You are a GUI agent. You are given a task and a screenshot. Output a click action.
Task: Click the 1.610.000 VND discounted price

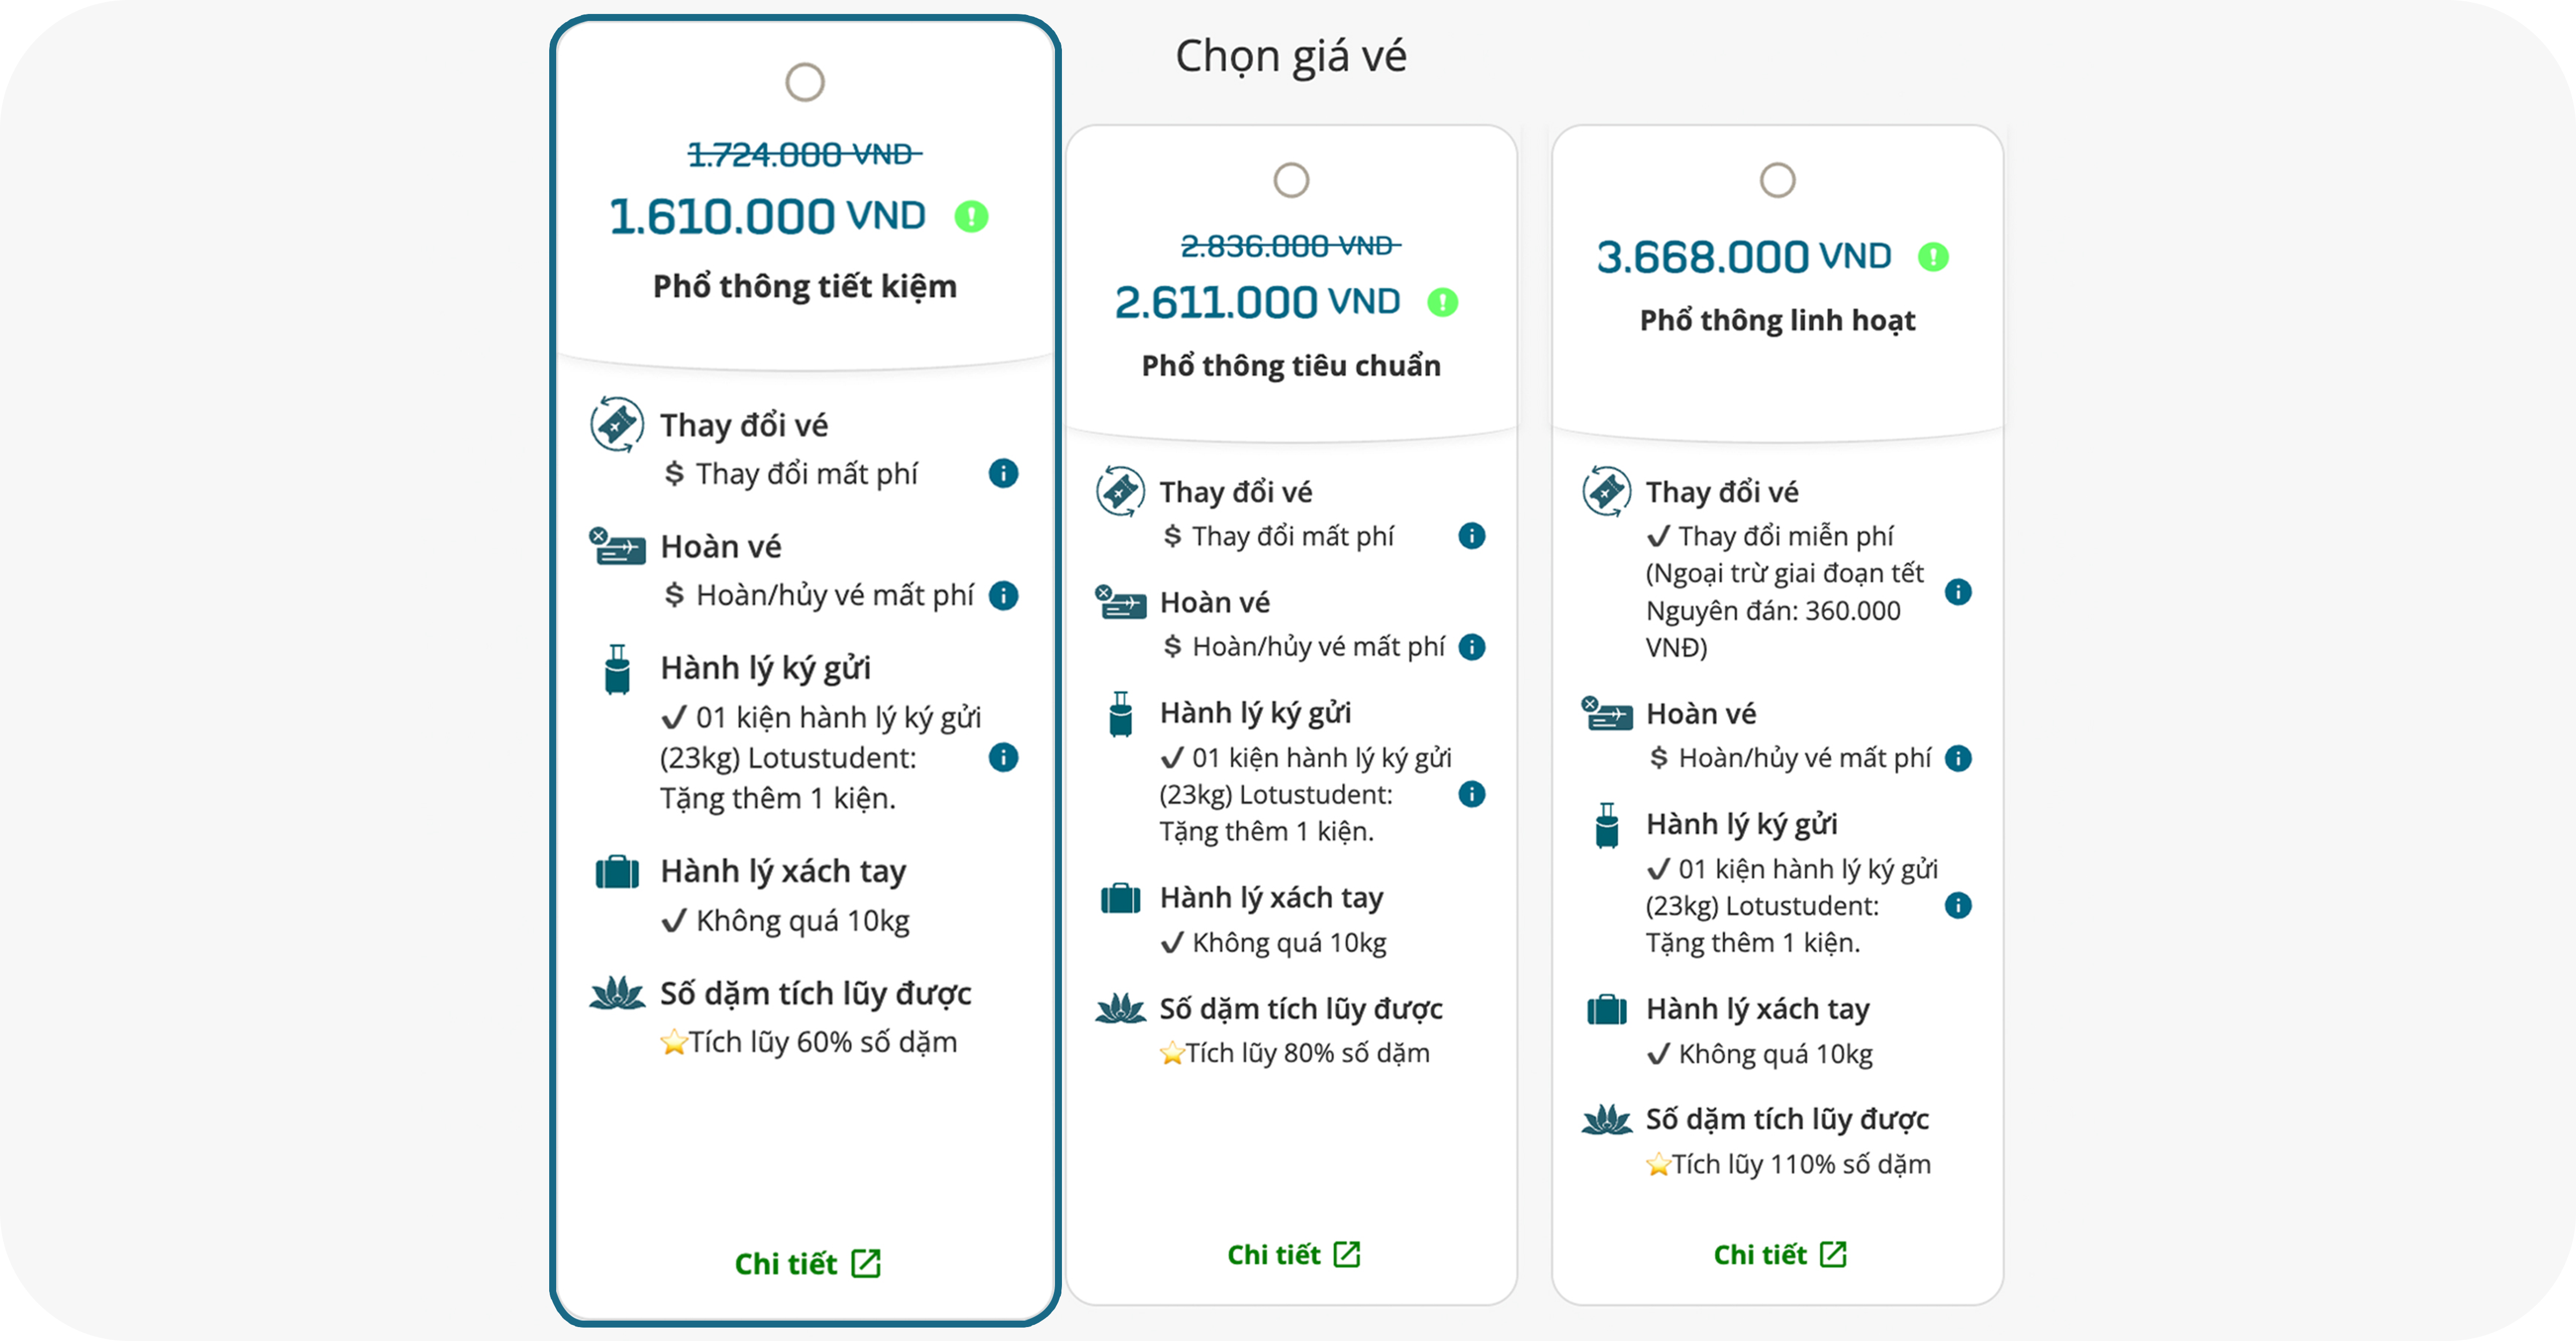pyautogui.click(x=767, y=216)
